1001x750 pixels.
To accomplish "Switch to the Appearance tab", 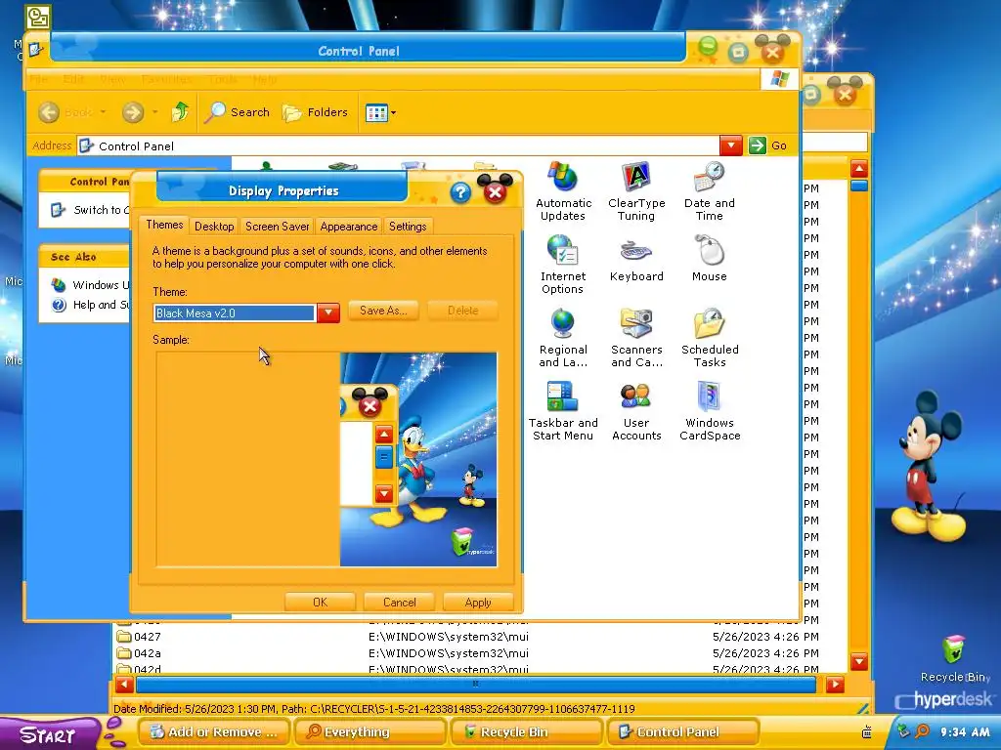I will [x=349, y=227].
